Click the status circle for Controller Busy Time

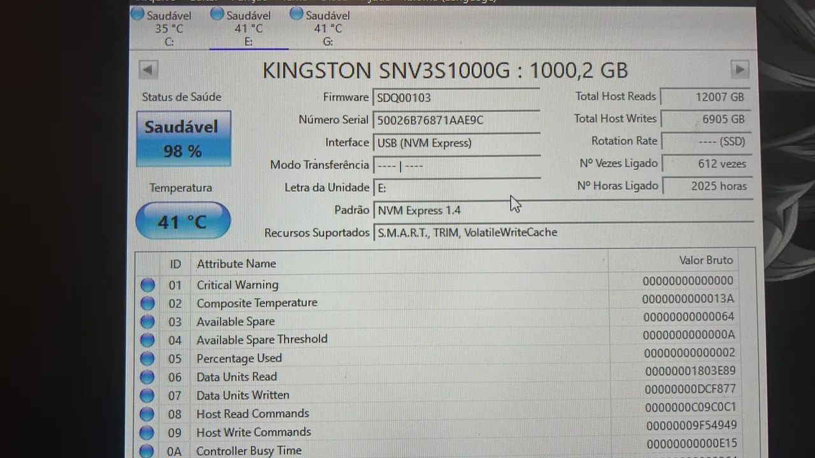pos(147,451)
